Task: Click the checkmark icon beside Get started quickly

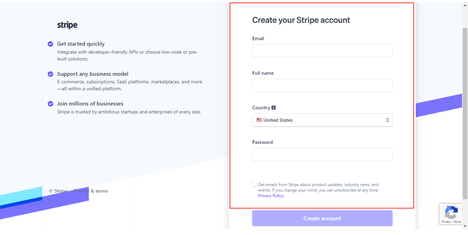Action: coord(50,44)
